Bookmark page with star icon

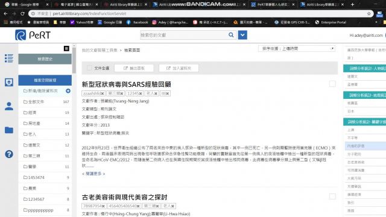coord(369,14)
